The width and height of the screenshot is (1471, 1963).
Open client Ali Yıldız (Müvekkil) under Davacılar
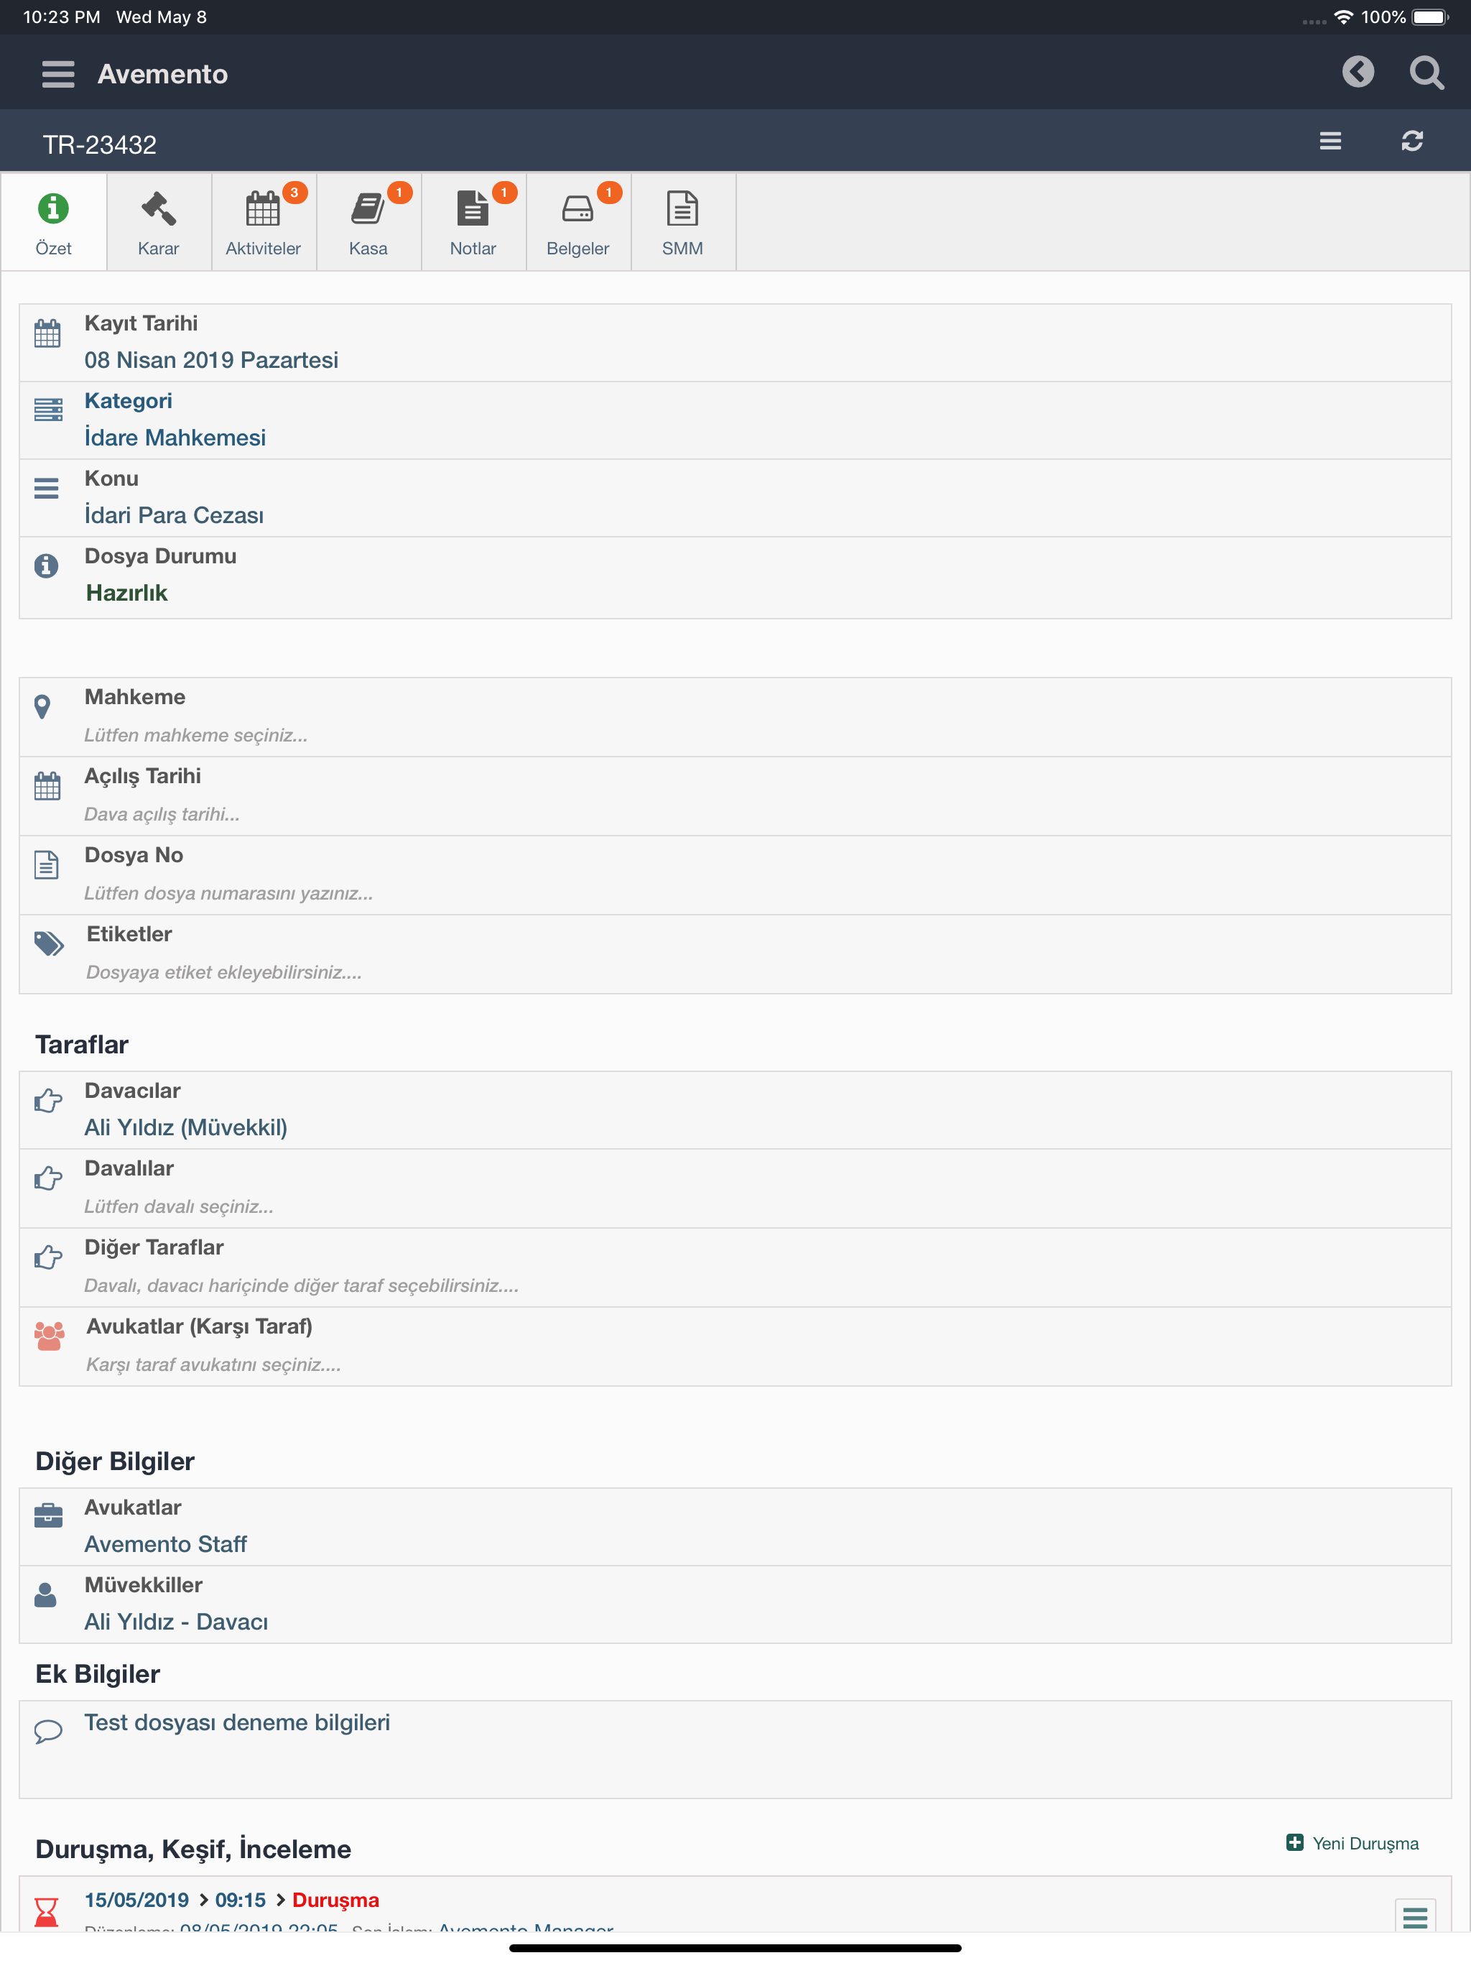click(185, 1127)
